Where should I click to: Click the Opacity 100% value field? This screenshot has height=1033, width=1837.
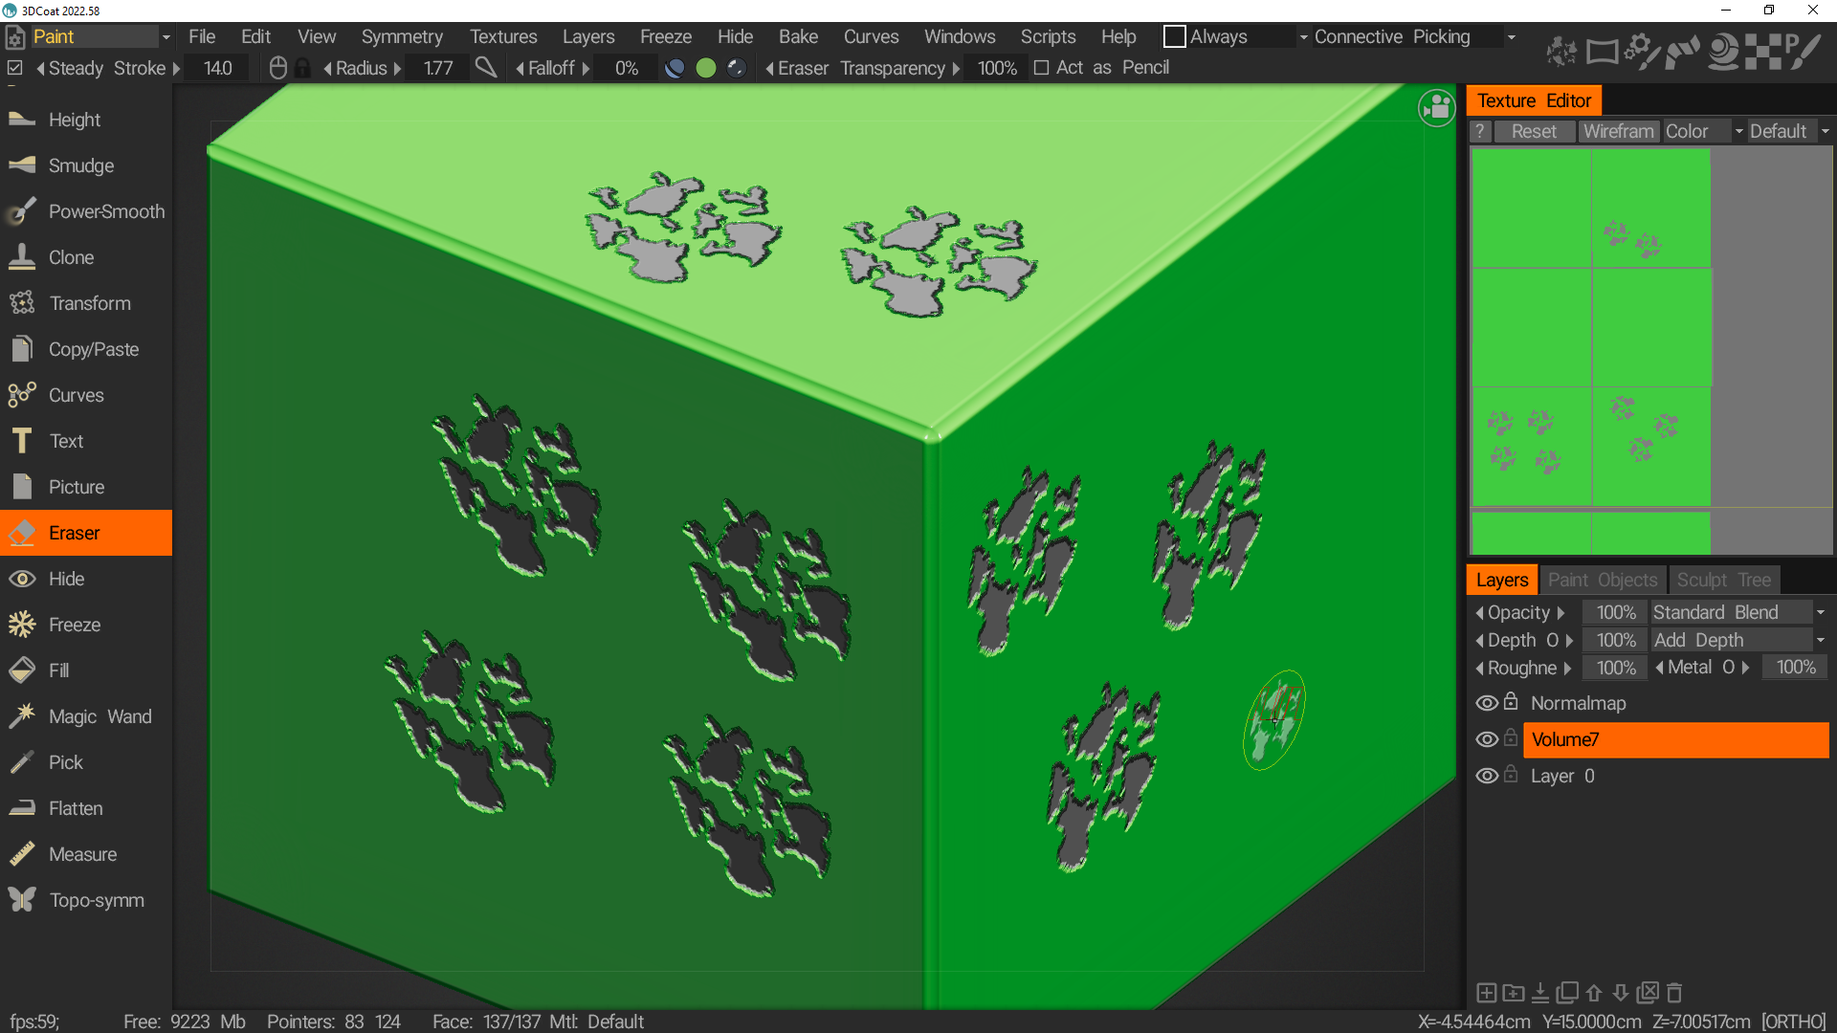click(x=1615, y=612)
